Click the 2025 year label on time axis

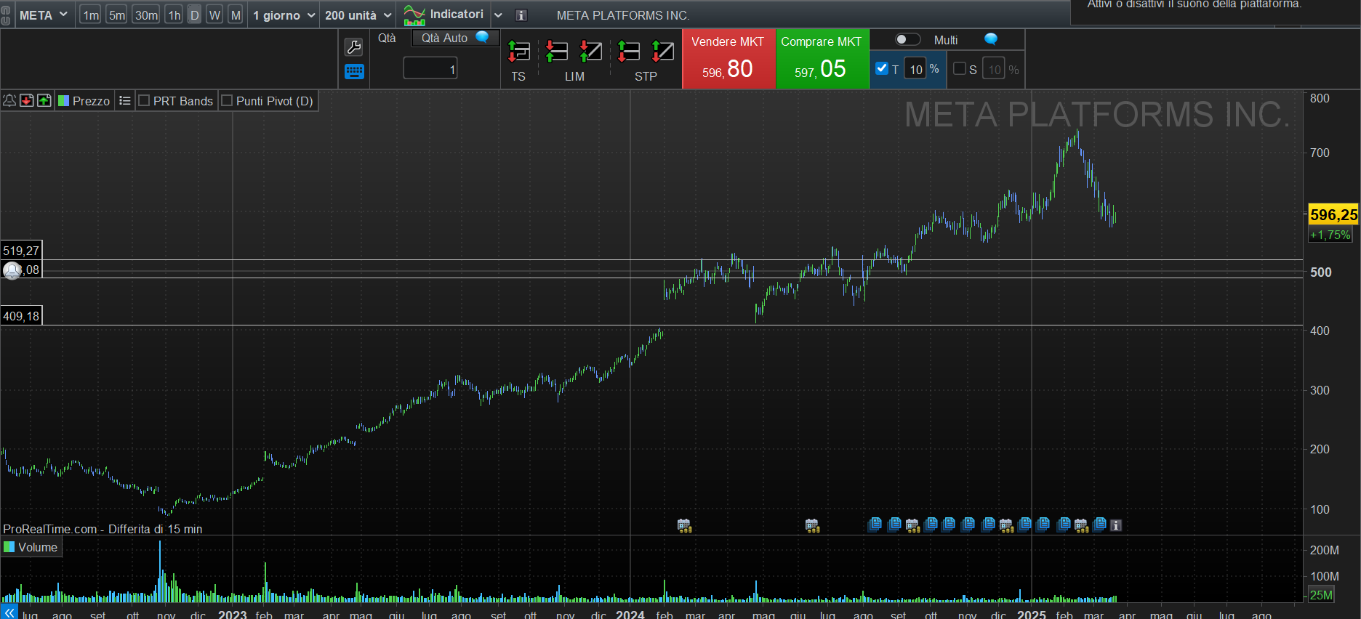[x=1032, y=615]
